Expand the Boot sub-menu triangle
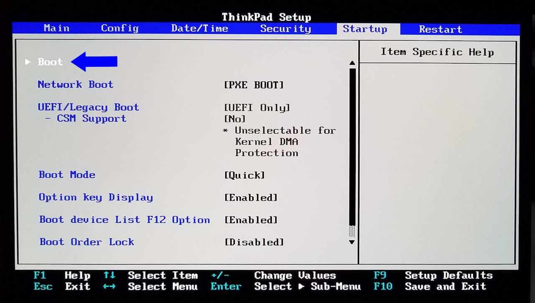 pos(28,62)
